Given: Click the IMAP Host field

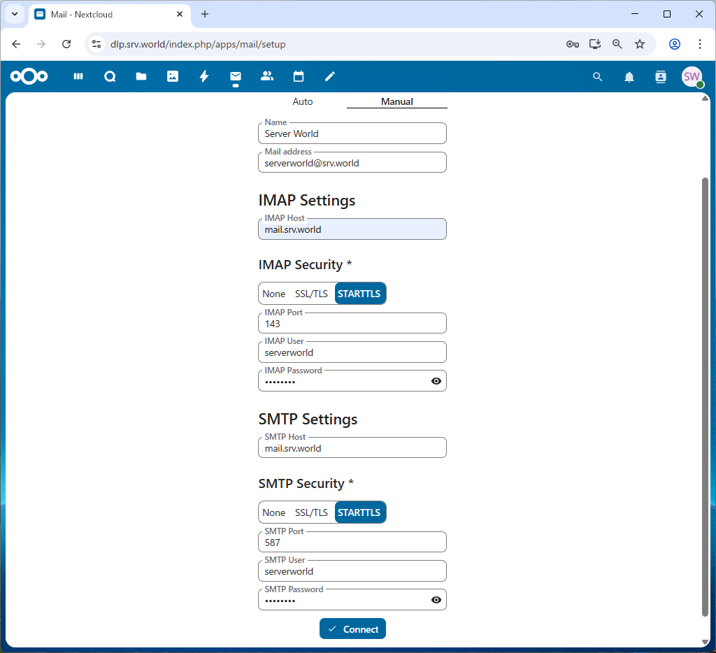Looking at the screenshot, I should coord(352,229).
